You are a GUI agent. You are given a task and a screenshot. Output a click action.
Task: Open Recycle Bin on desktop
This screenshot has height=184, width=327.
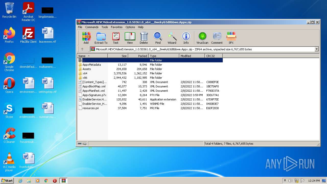(x=9, y=10)
